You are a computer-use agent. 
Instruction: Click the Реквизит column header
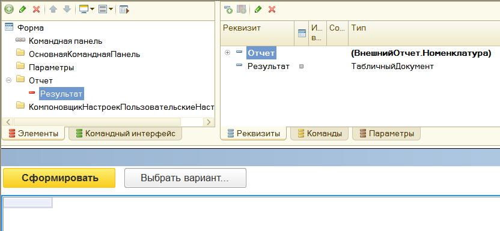(257, 33)
